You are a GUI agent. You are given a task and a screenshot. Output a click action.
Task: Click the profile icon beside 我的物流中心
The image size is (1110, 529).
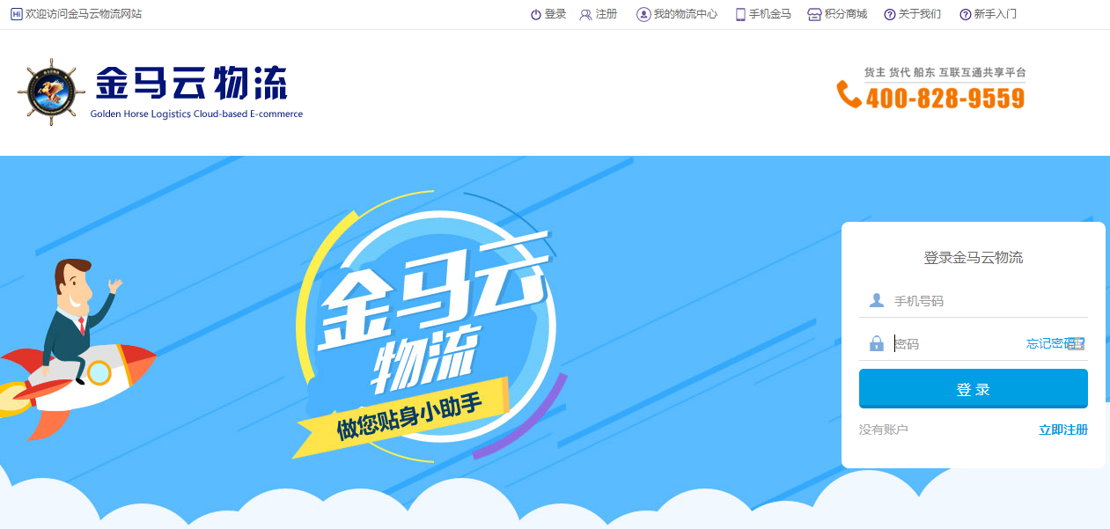(643, 14)
